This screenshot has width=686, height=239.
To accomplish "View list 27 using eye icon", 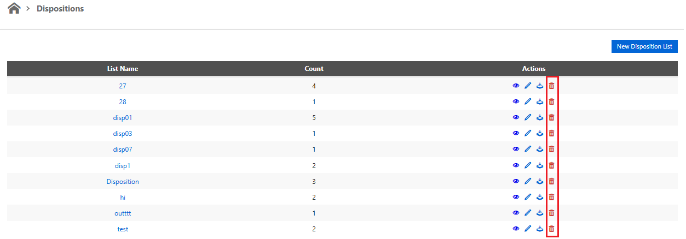I will click(516, 86).
